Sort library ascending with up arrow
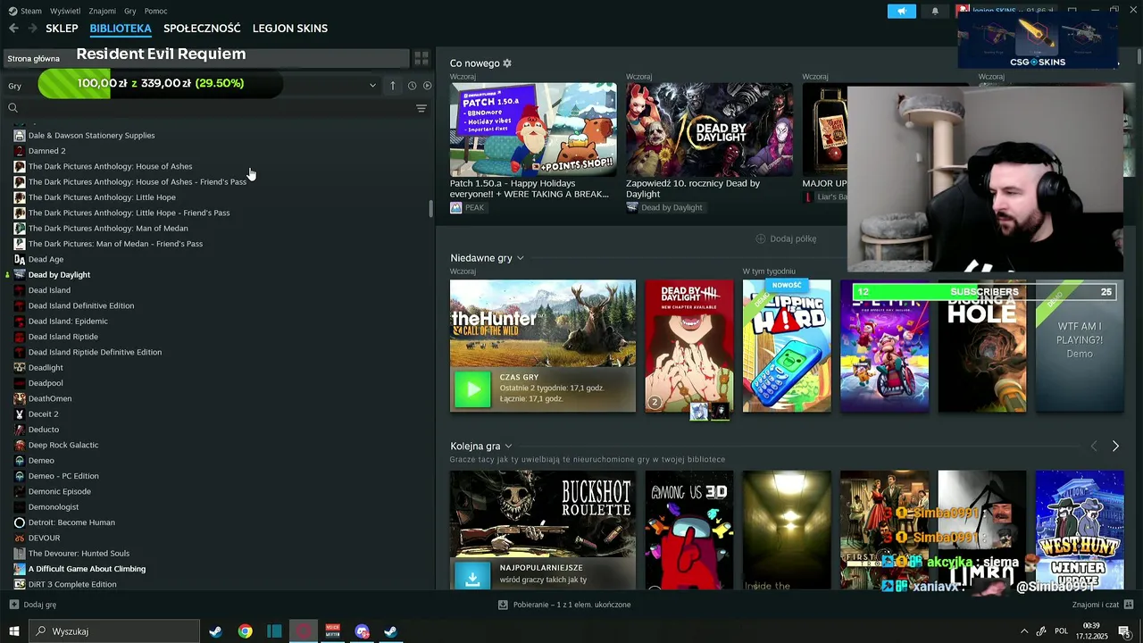This screenshot has height=643, width=1143. [x=393, y=86]
